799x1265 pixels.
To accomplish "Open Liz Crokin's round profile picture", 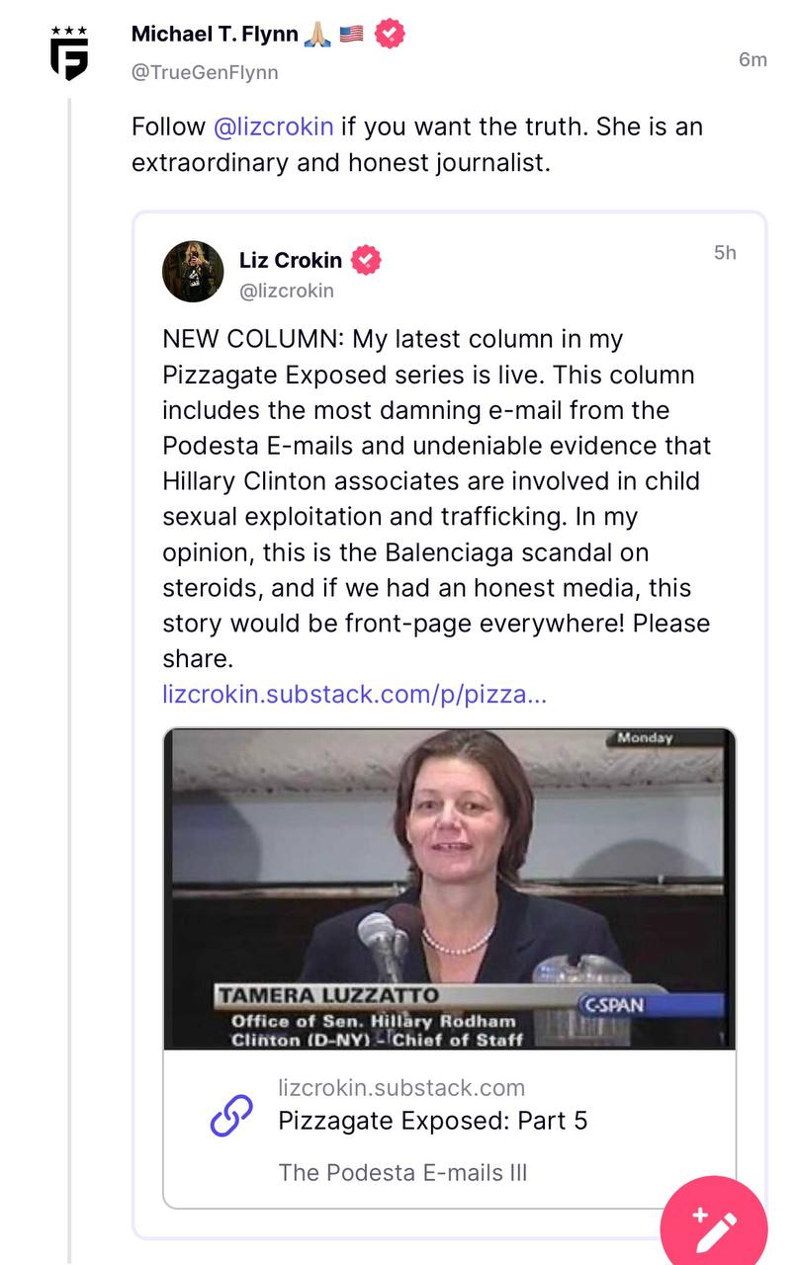I will click(x=193, y=271).
